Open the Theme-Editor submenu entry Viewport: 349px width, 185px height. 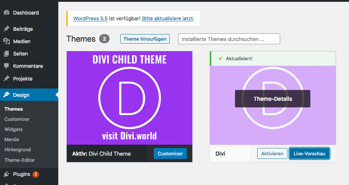[x=20, y=160]
